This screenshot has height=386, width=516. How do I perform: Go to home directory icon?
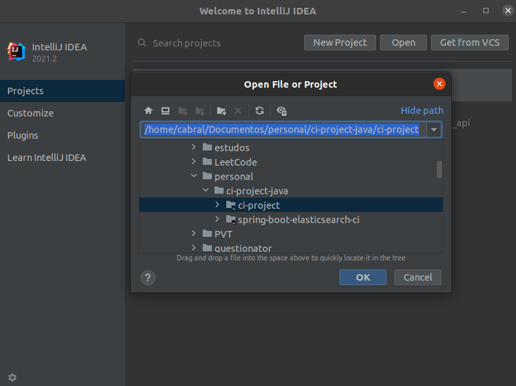click(x=148, y=111)
